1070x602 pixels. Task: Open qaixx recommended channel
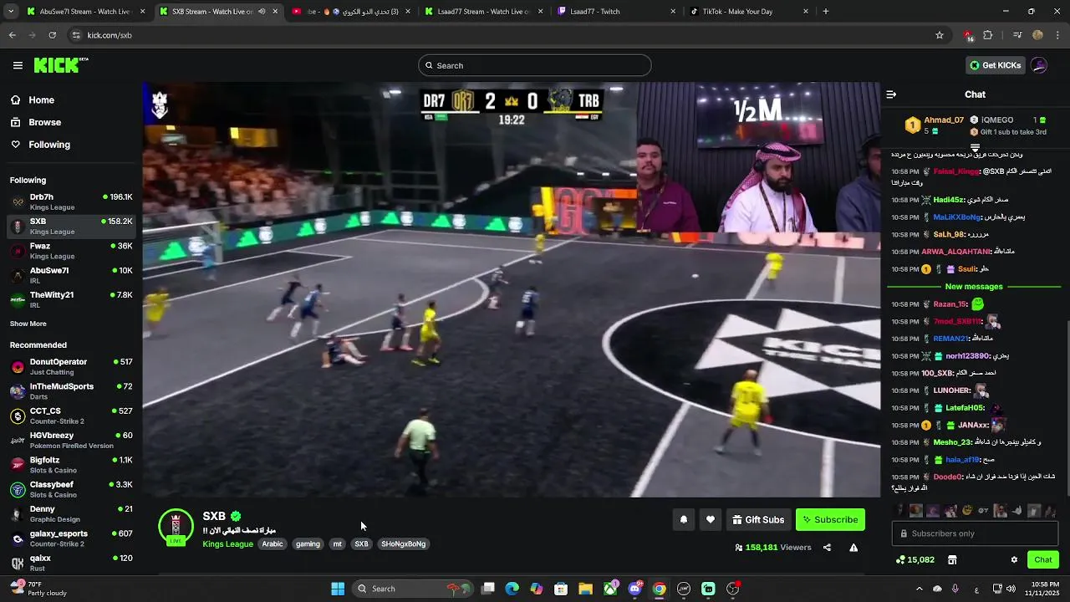click(x=71, y=563)
